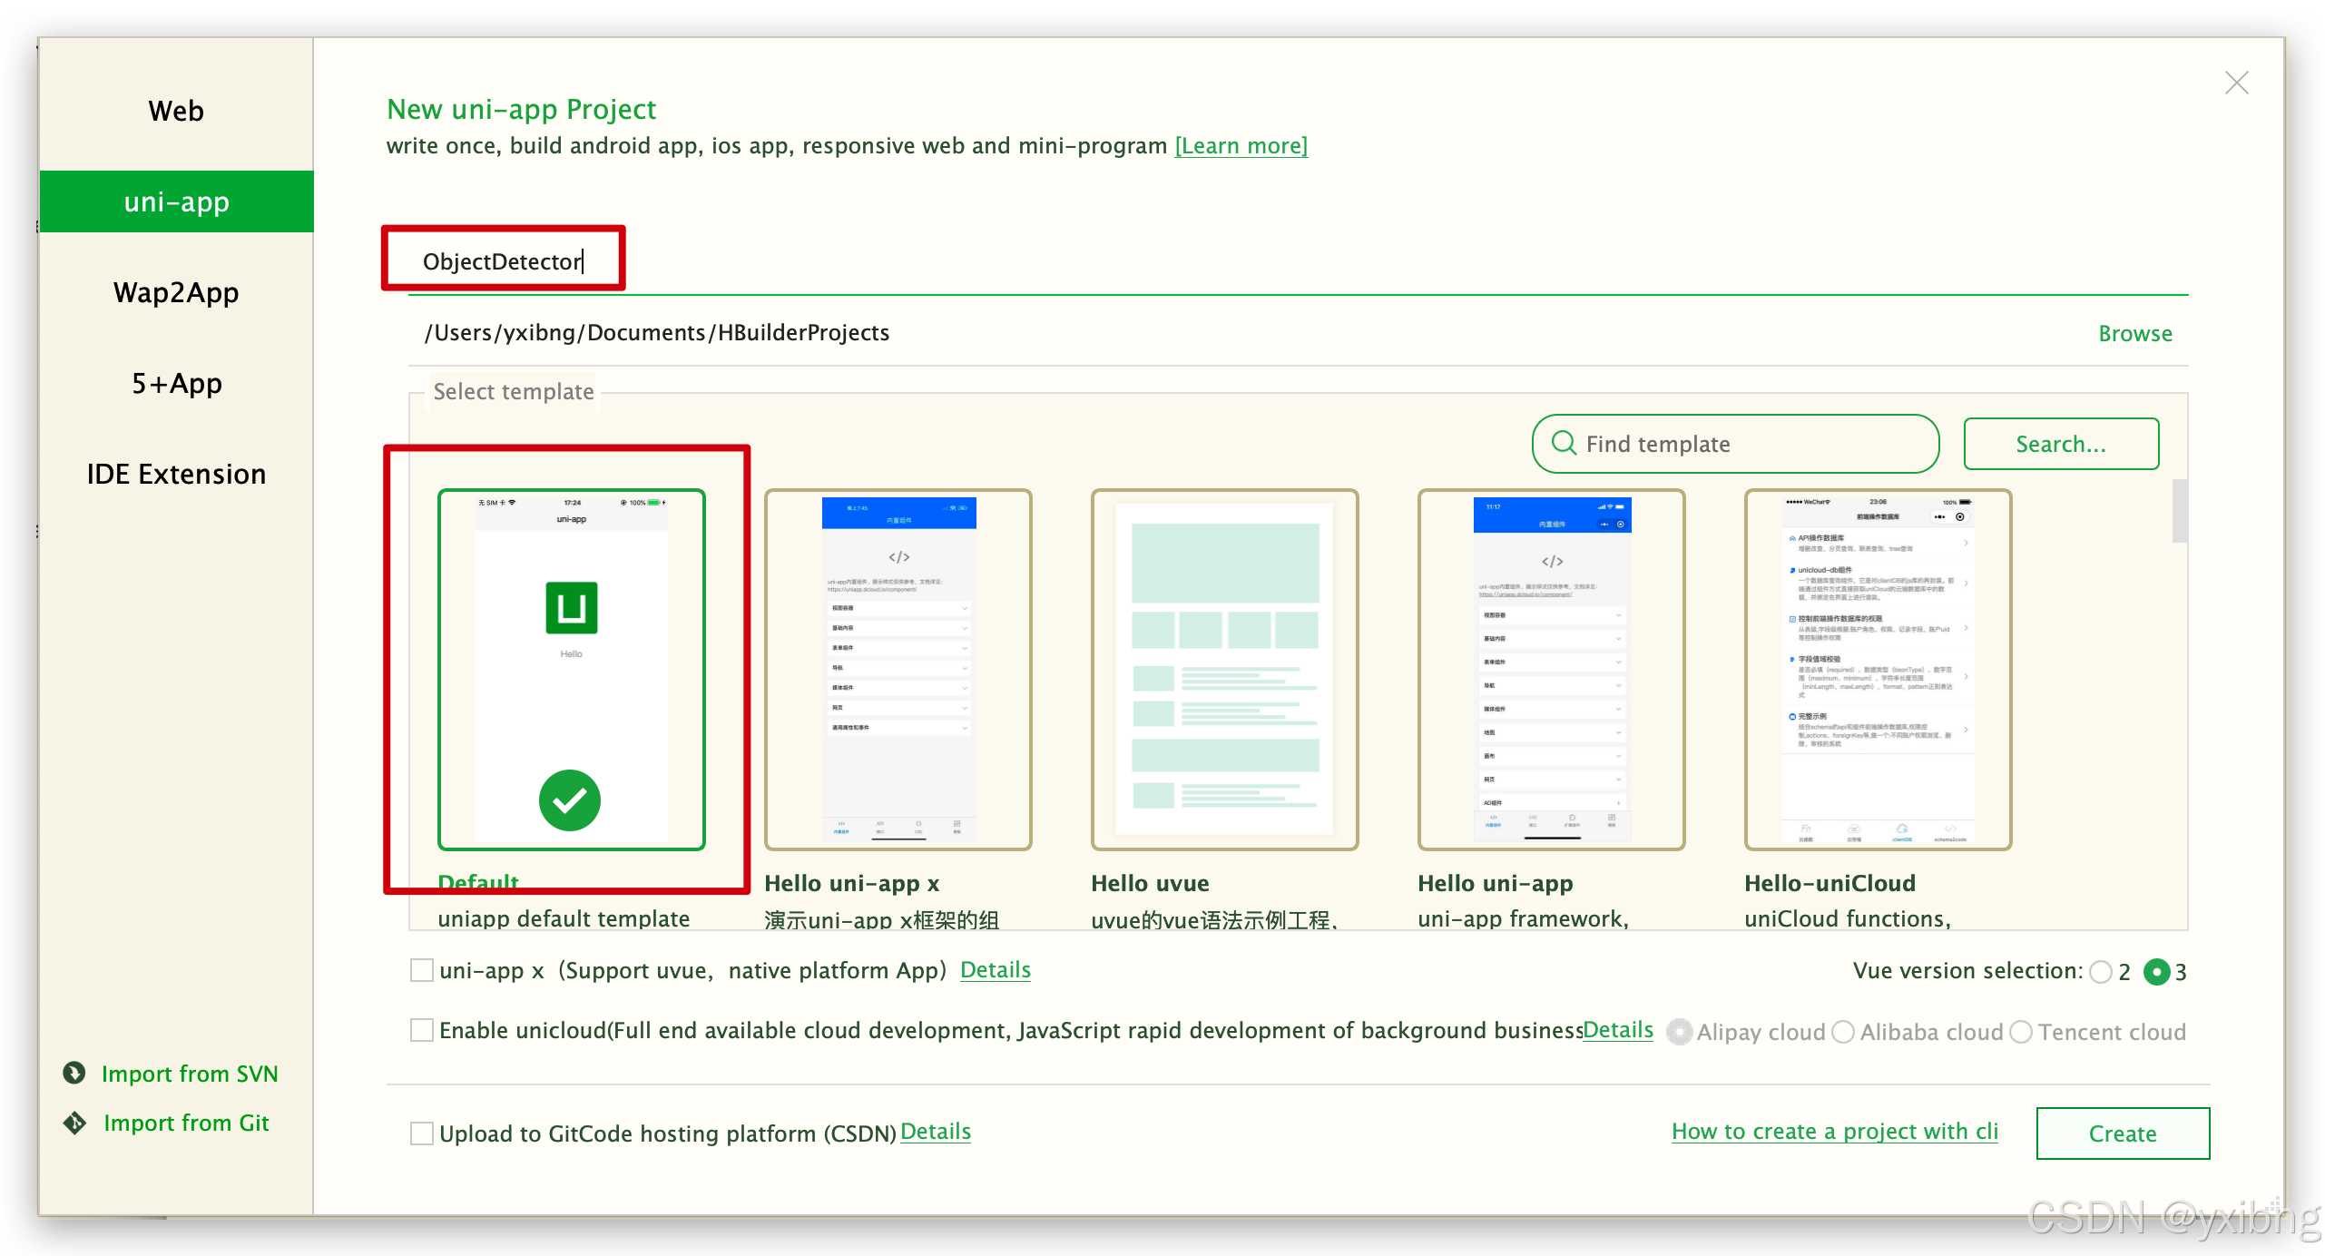Choose the Hello uni-app x template
This screenshot has width=2325, height=1256.
(898, 669)
